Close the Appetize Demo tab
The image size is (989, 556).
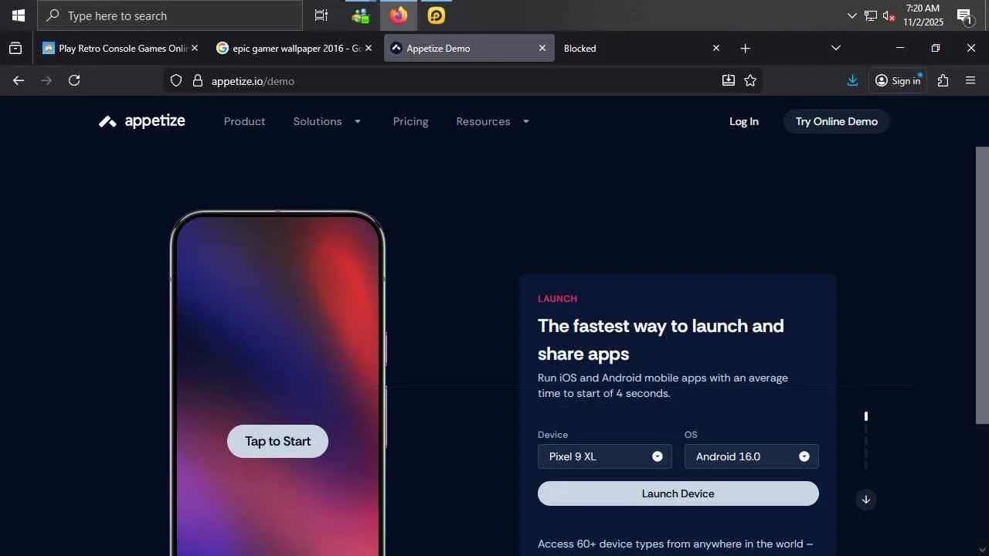click(542, 48)
